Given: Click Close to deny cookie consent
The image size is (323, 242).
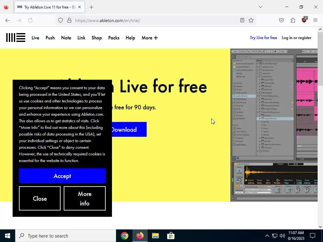Looking at the screenshot, I should click(x=40, y=199).
